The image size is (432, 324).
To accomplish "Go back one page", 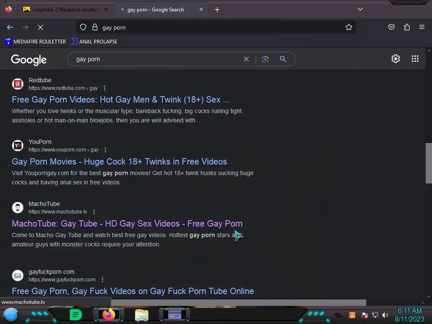I will coord(10,27).
